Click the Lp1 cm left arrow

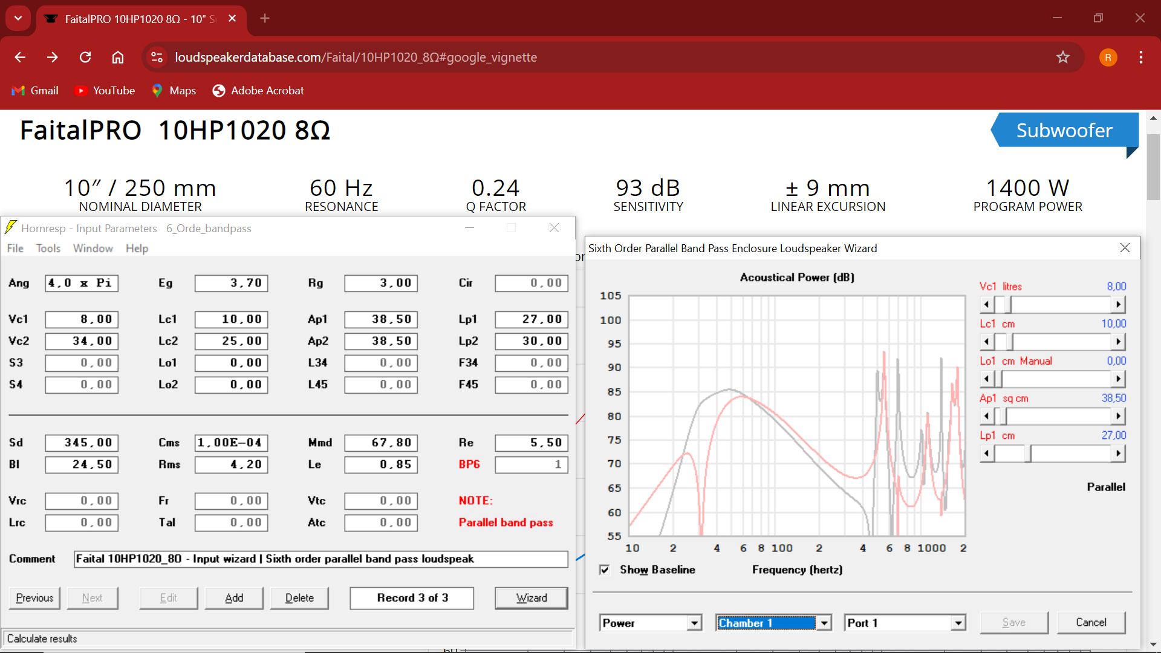[x=987, y=453]
